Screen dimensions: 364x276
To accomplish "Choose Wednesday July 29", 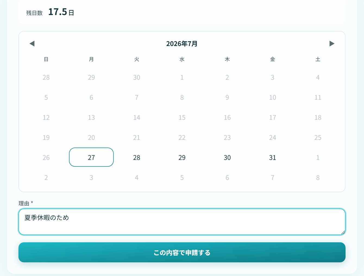I will click(182, 157).
